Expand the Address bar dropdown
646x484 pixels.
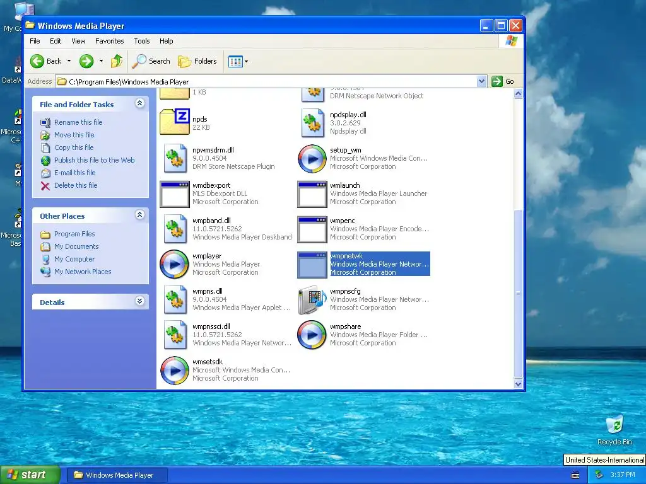[x=481, y=81]
